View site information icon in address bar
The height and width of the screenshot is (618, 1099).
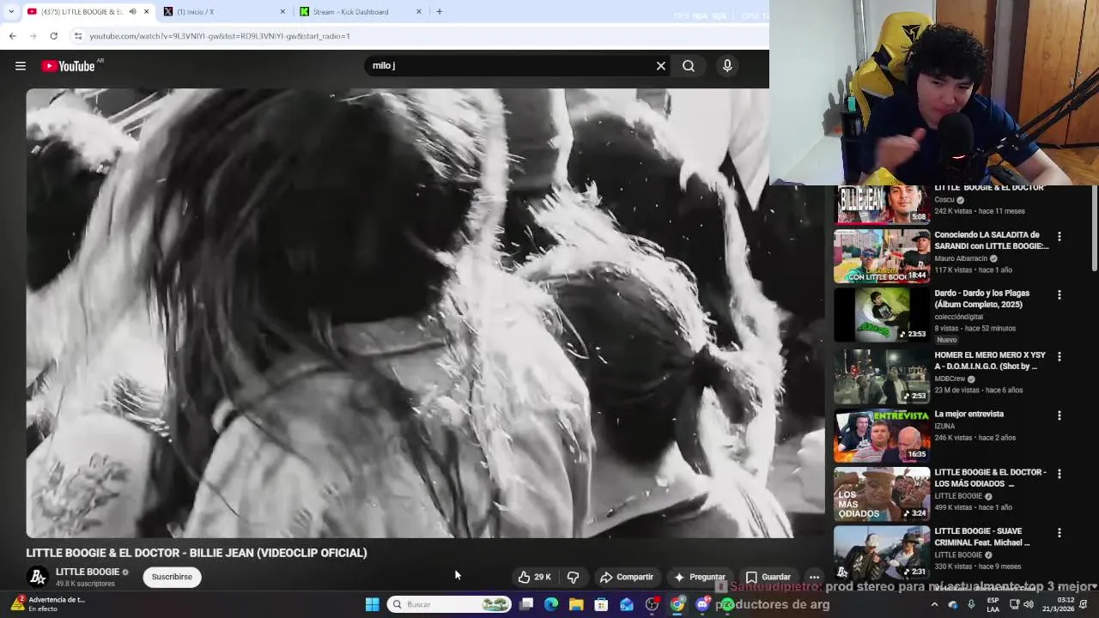point(78,36)
